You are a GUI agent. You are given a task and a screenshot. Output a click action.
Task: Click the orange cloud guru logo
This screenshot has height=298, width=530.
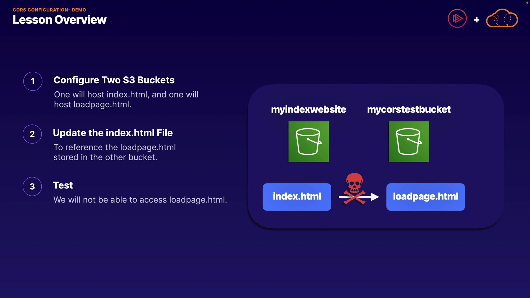(x=502, y=19)
